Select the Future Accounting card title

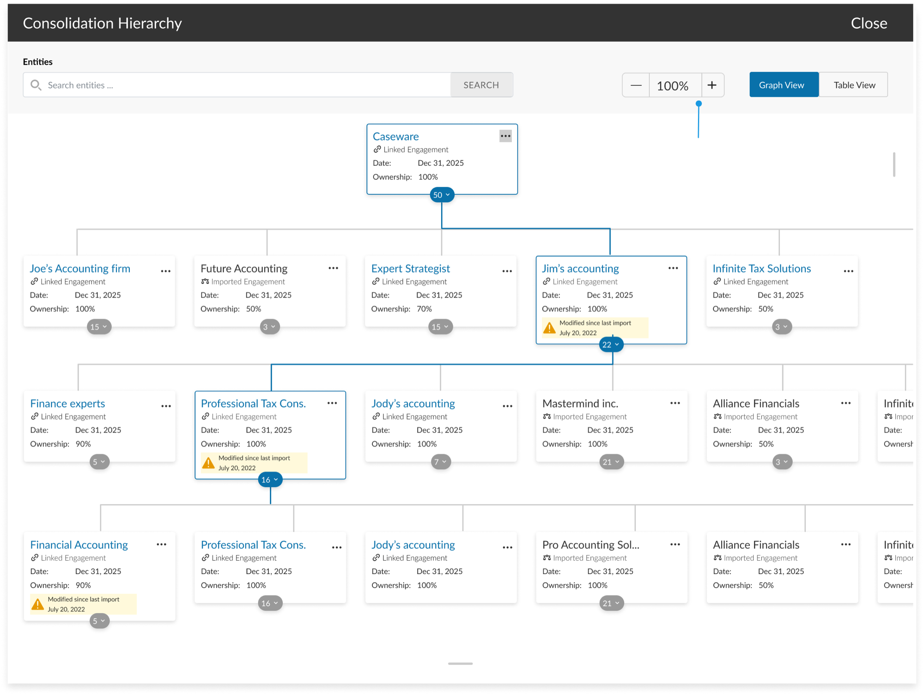[x=244, y=268]
